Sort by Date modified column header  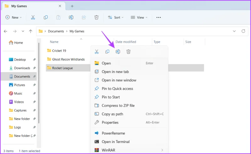126,42
